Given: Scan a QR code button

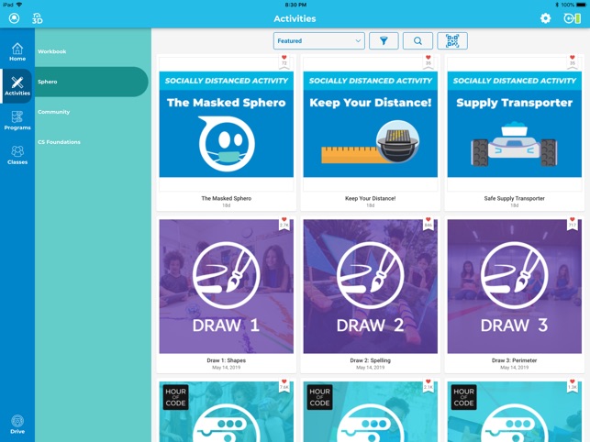Looking at the screenshot, I should click(452, 40).
